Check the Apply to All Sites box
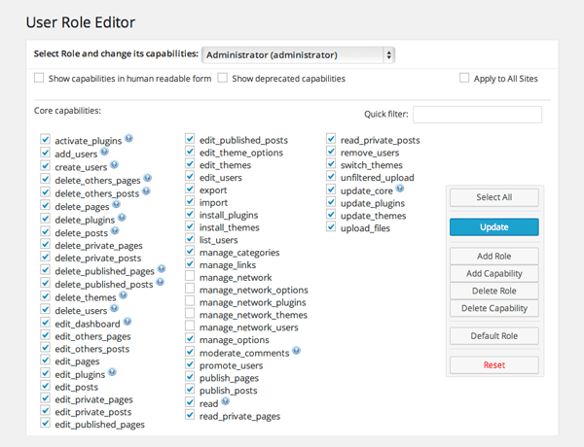The height and width of the screenshot is (447, 584). [x=464, y=79]
